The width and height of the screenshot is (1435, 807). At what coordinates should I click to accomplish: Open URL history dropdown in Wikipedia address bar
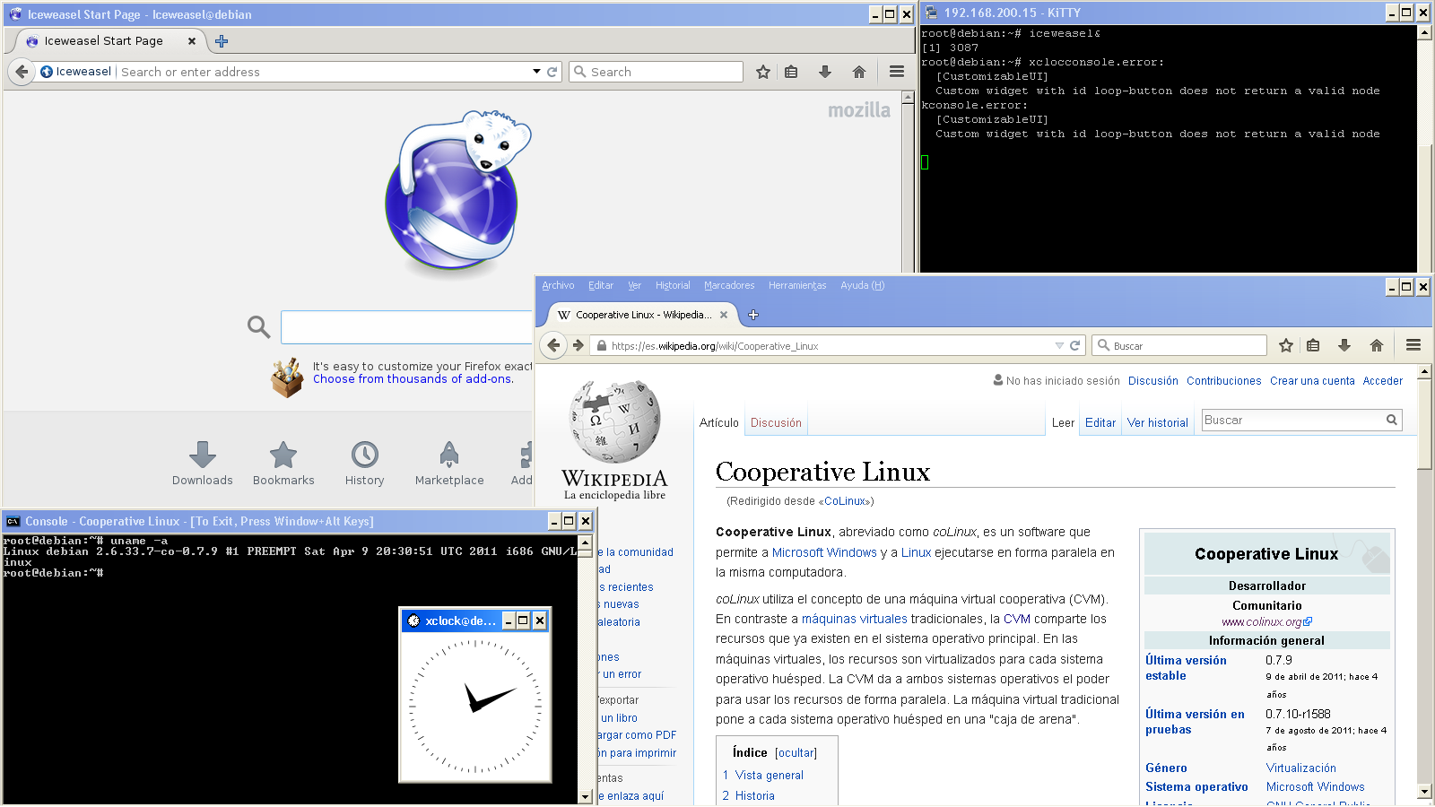pyautogui.click(x=1059, y=345)
